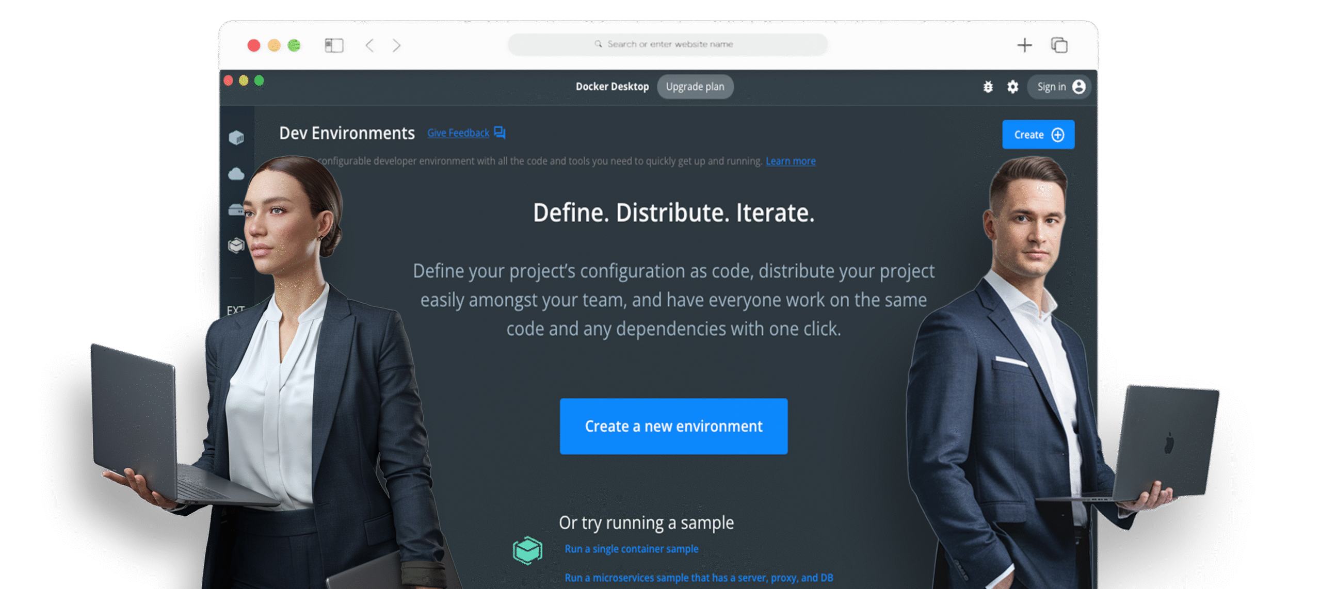The image size is (1321, 589).
Task: Go back with browser back arrow
Action: (x=369, y=45)
